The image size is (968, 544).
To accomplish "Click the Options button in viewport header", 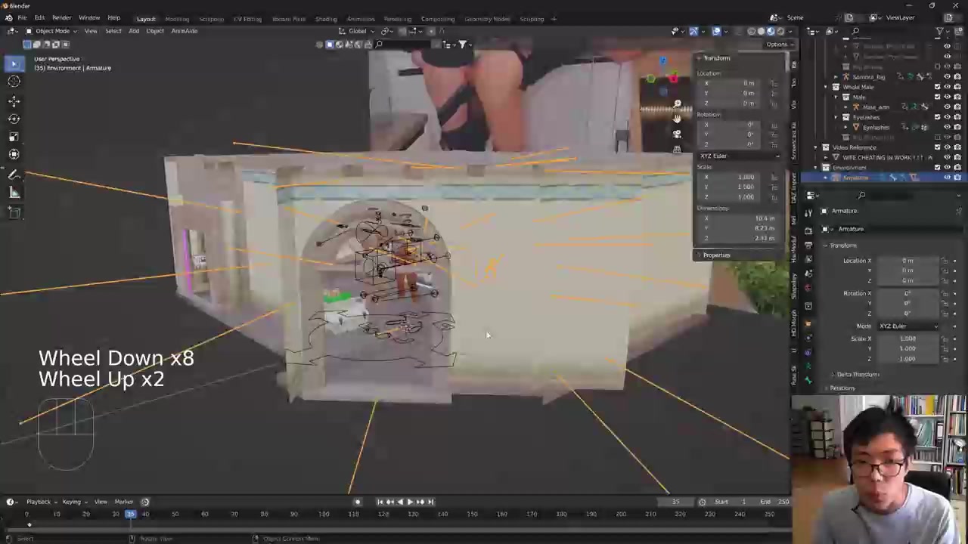I will [x=777, y=45].
